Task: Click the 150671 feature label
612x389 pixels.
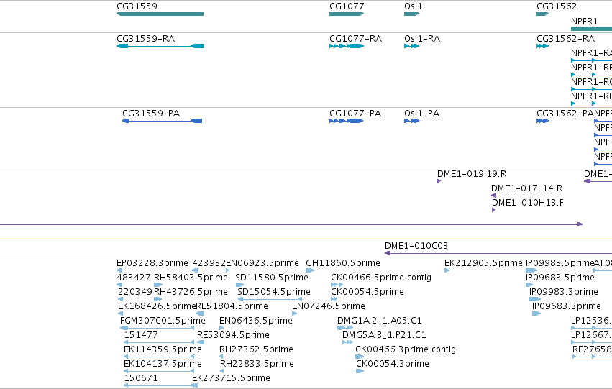Action: (x=141, y=378)
